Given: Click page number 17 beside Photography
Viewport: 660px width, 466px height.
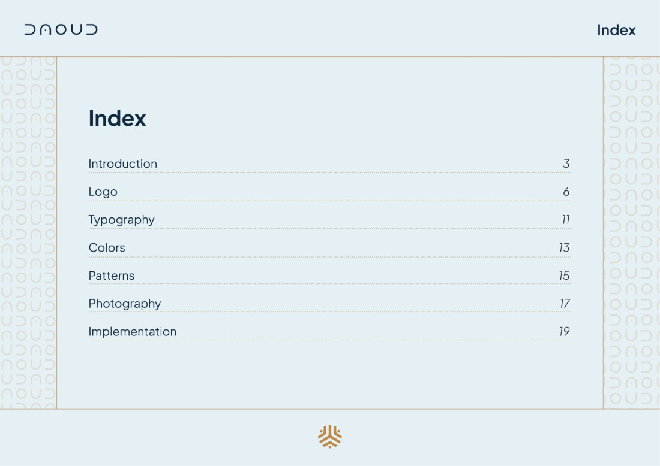Looking at the screenshot, I should point(565,304).
